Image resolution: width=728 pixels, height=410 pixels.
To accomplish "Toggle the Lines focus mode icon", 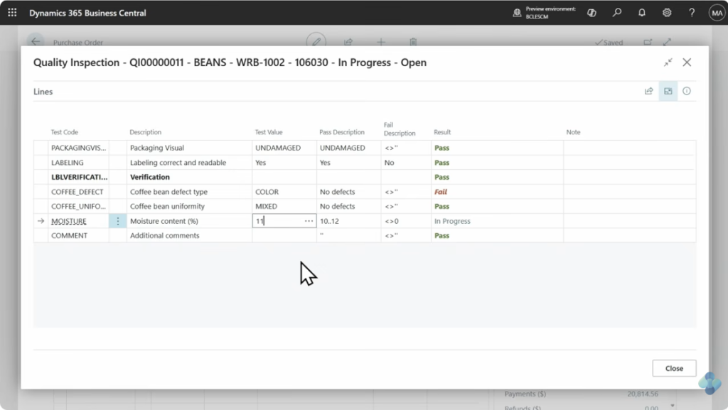I will coord(668,92).
